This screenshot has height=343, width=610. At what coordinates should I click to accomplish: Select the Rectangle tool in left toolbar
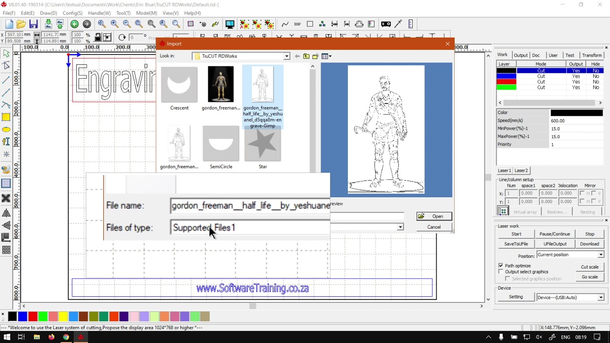6,117
